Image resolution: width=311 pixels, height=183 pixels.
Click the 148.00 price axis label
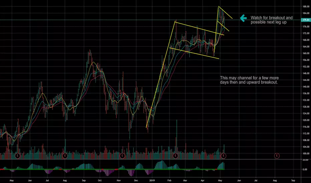[306, 74]
